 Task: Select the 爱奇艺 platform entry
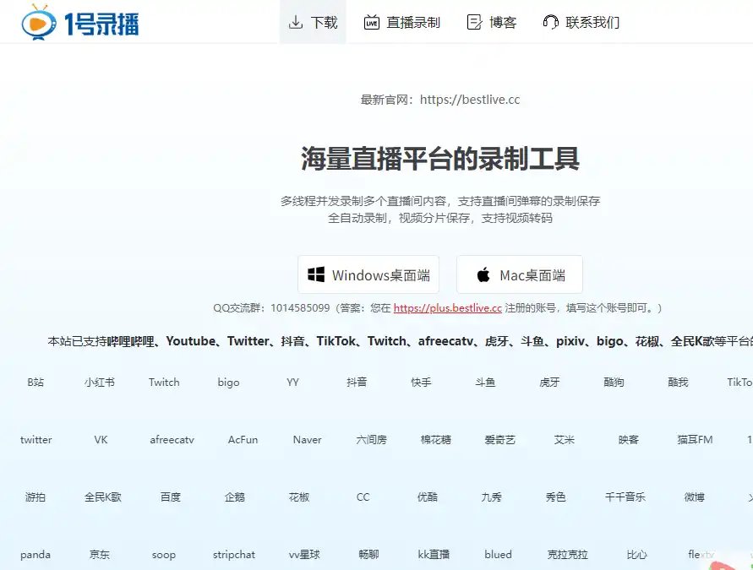(500, 439)
